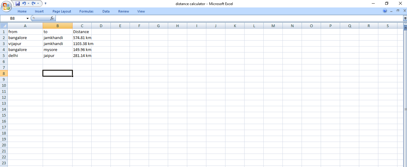Restore down the workbook window inside the ribbon
Screen dimensions: 407x167
[398, 11]
